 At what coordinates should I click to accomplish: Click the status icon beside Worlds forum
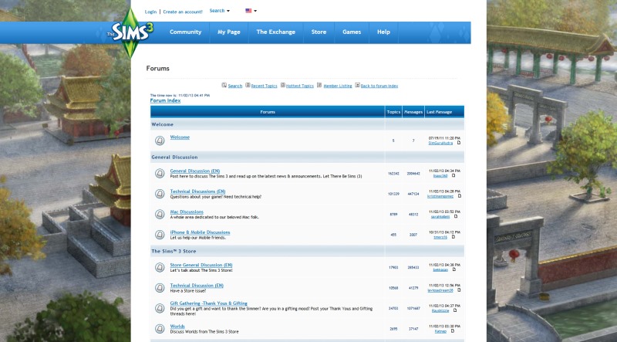point(160,329)
